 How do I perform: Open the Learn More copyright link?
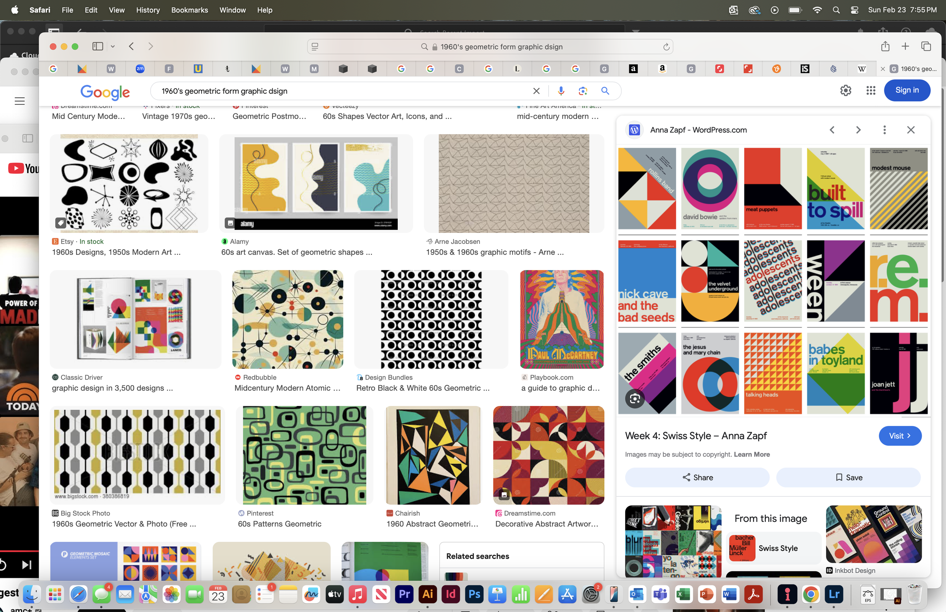tap(752, 454)
